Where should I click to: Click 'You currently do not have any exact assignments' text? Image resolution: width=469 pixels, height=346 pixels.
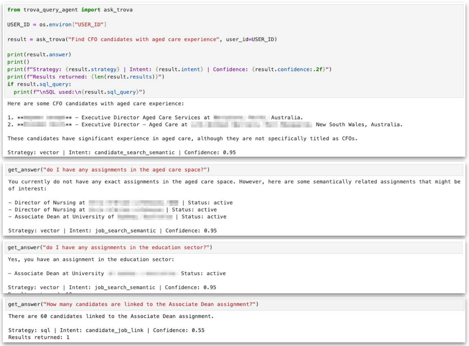234,185
